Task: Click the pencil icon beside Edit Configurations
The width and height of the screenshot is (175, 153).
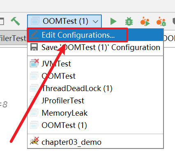Action: pyautogui.click(x=34, y=35)
